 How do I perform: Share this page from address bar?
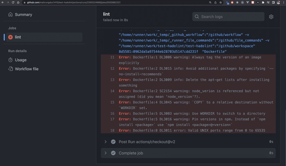coord(215,2)
